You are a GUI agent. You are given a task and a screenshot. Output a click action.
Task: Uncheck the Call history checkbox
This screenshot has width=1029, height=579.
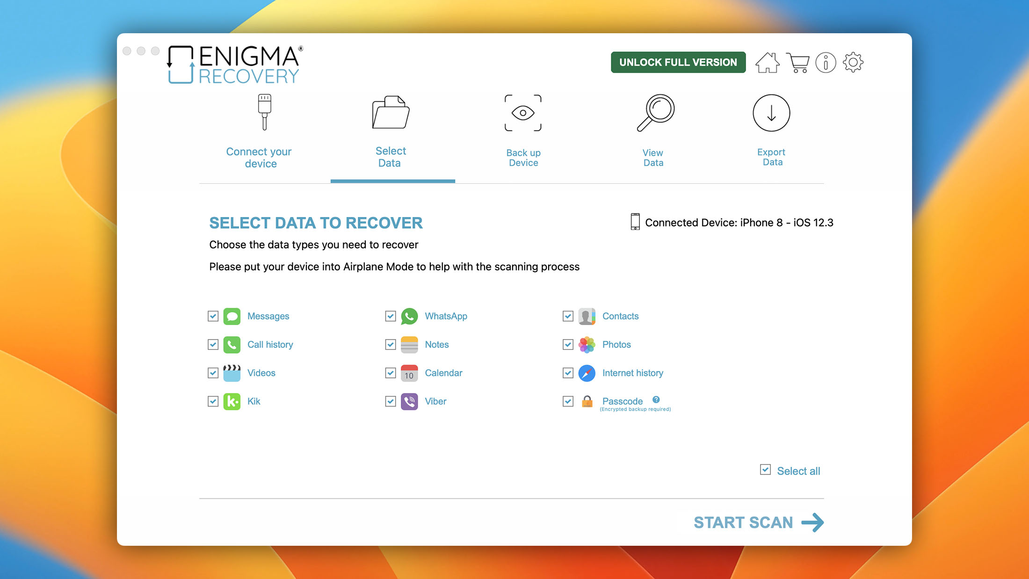click(x=213, y=345)
